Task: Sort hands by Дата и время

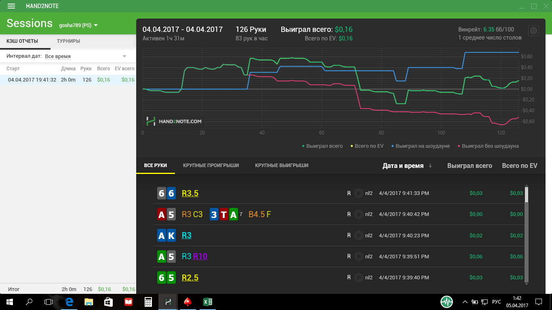Action: [403, 165]
